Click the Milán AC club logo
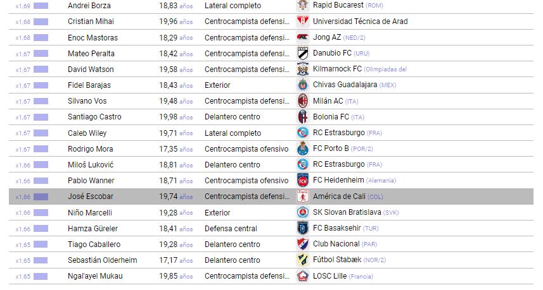The width and height of the screenshot is (543, 290). (x=302, y=101)
